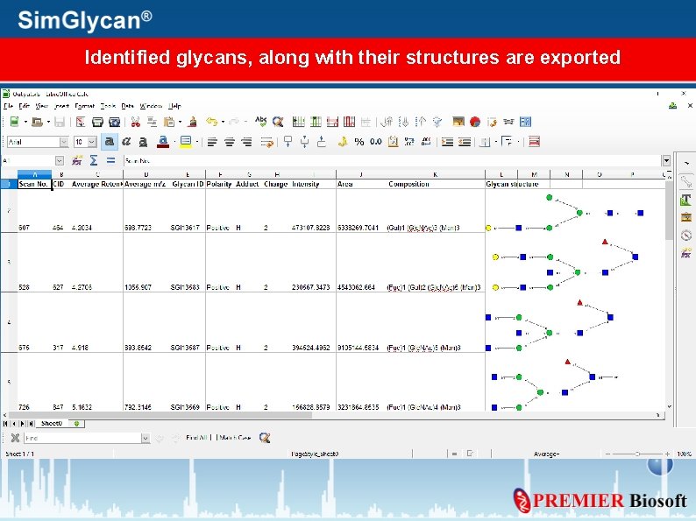Viewport: 696px width, 521px height.
Task: Create a new spreadsheet document
Action: (15, 122)
